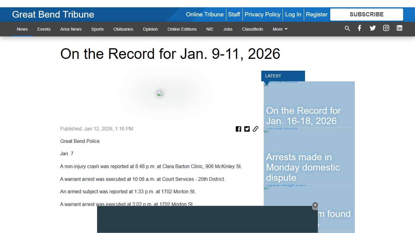Open the Online Editions menu section
This screenshot has width=415, height=233.
pyautogui.click(x=182, y=29)
